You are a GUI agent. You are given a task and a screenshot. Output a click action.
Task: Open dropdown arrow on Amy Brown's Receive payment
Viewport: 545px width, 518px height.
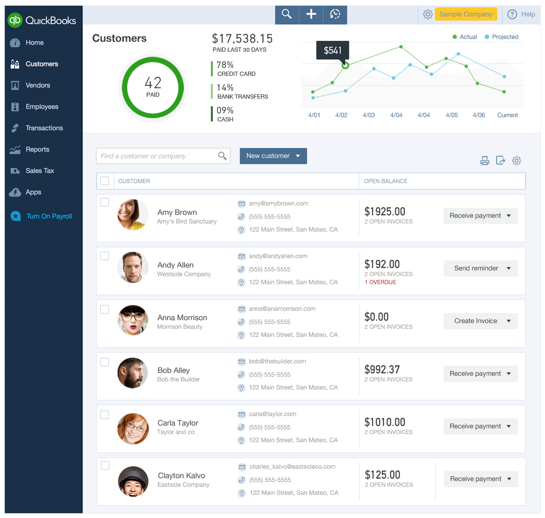coord(509,216)
